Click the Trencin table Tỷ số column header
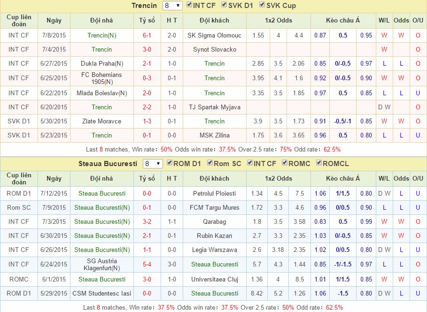427x312 pixels. (147, 20)
